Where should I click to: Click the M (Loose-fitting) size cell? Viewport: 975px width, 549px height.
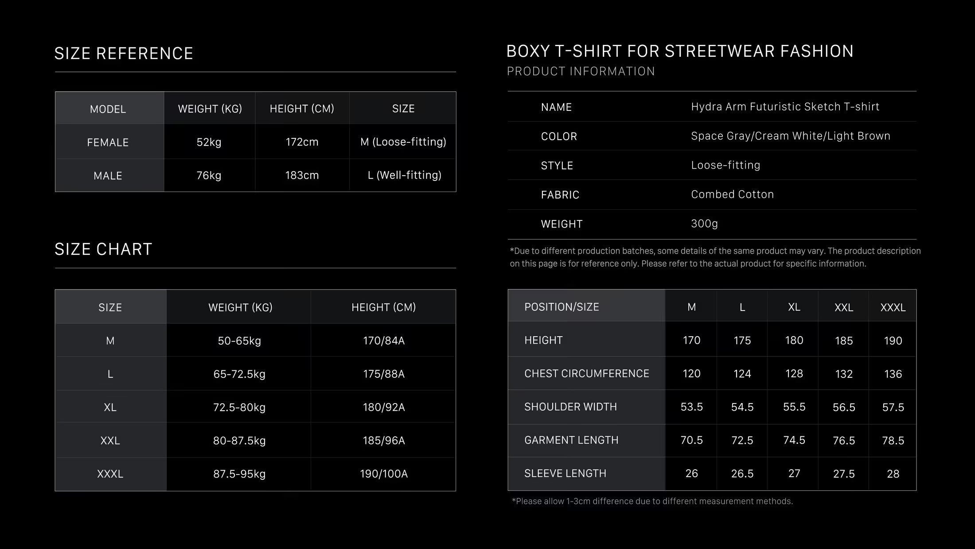pos(403,142)
